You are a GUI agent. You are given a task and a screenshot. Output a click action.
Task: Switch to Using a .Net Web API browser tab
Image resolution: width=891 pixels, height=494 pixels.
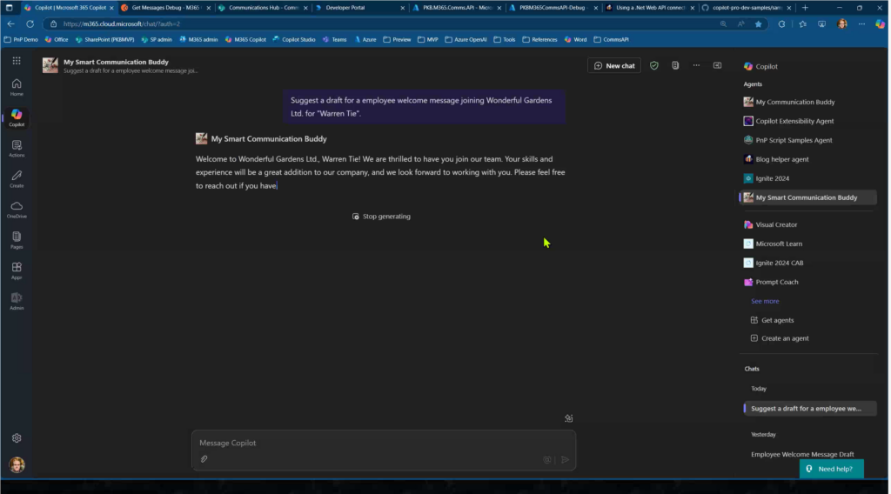point(649,8)
